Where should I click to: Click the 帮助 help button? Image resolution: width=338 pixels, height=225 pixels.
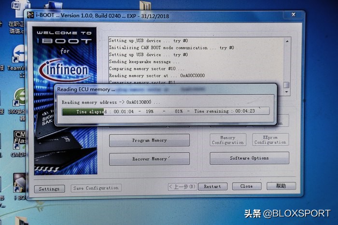click(x=281, y=186)
